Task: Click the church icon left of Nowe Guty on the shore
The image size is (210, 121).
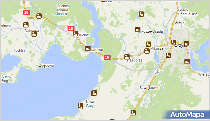Action: (x=80, y=106)
